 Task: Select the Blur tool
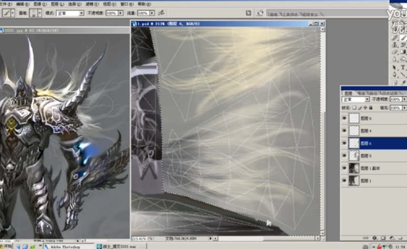(x=395, y=59)
